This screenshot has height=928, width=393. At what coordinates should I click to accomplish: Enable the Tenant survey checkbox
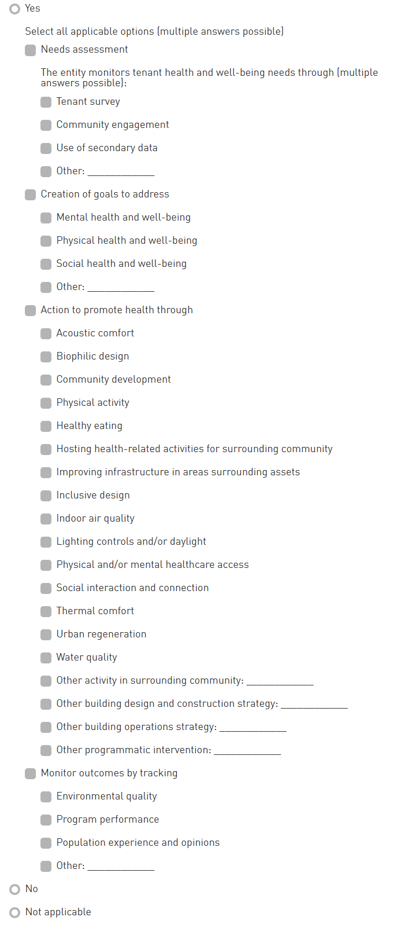(x=46, y=102)
